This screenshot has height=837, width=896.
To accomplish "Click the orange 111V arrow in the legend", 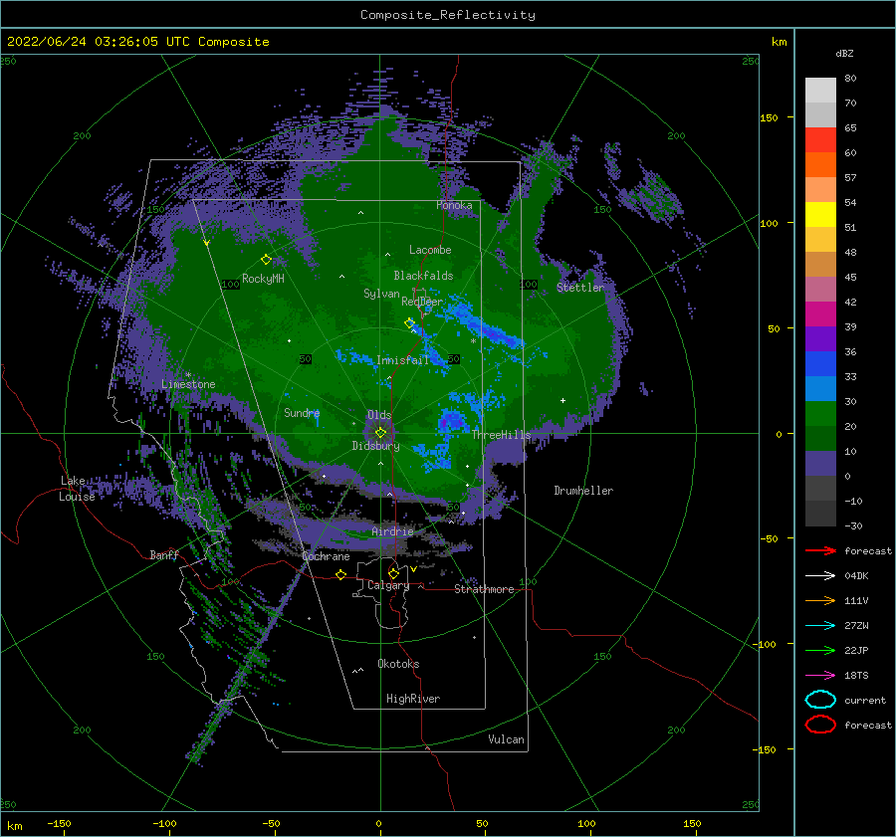I will point(820,600).
